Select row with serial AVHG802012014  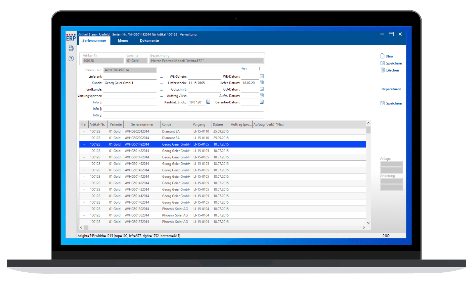tap(222, 131)
